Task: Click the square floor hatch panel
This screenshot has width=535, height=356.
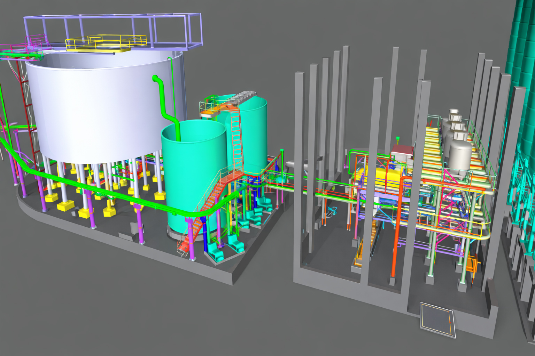Action: point(437,320)
